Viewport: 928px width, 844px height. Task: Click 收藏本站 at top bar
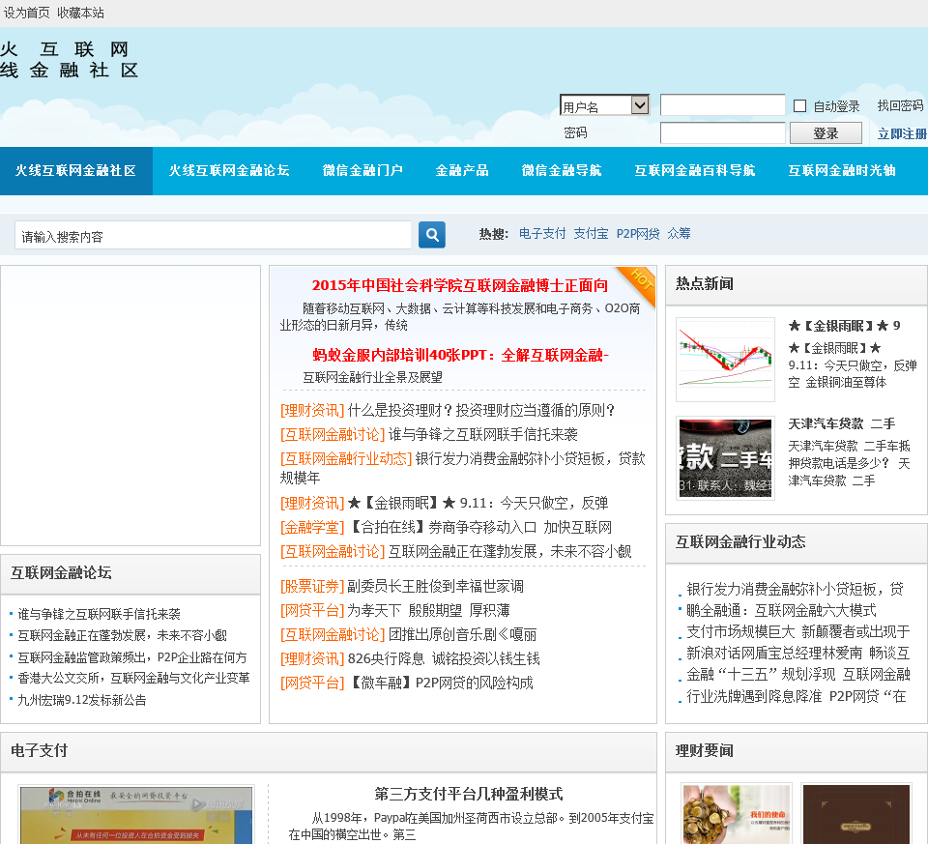click(x=80, y=13)
